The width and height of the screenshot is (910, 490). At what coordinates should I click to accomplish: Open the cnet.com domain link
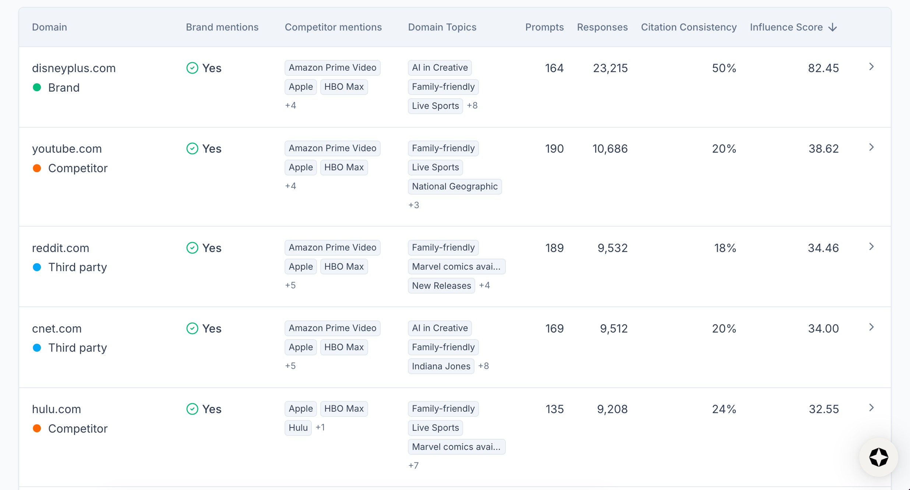pyautogui.click(x=57, y=329)
